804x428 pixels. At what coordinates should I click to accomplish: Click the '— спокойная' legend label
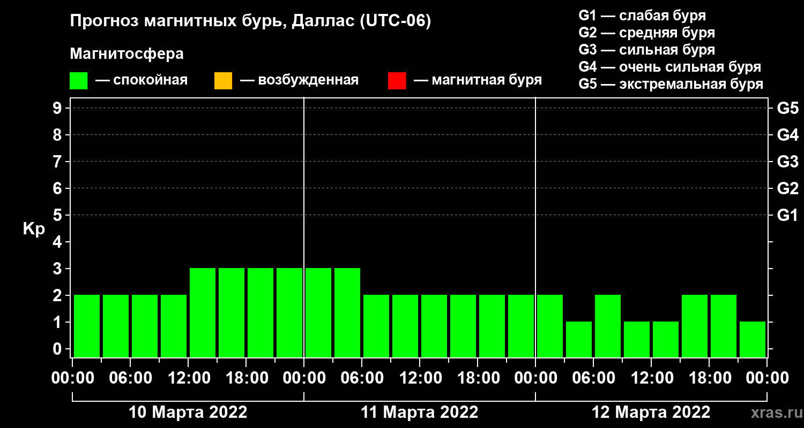point(142,80)
